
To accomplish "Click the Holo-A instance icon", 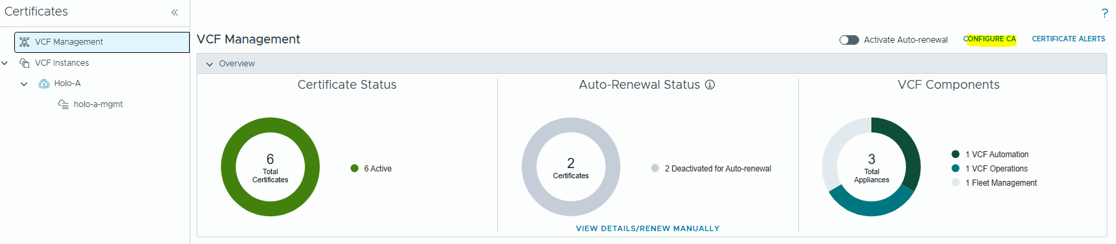I will click(x=44, y=83).
